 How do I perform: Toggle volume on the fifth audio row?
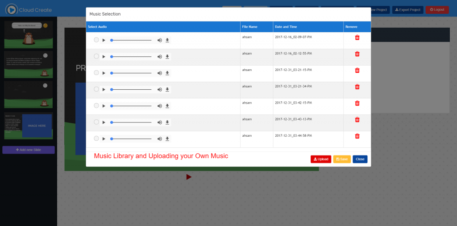(159, 106)
